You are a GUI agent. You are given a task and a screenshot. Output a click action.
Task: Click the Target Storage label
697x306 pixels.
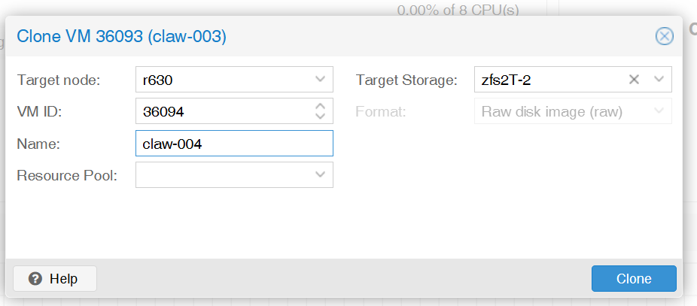click(x=406, y=80)
